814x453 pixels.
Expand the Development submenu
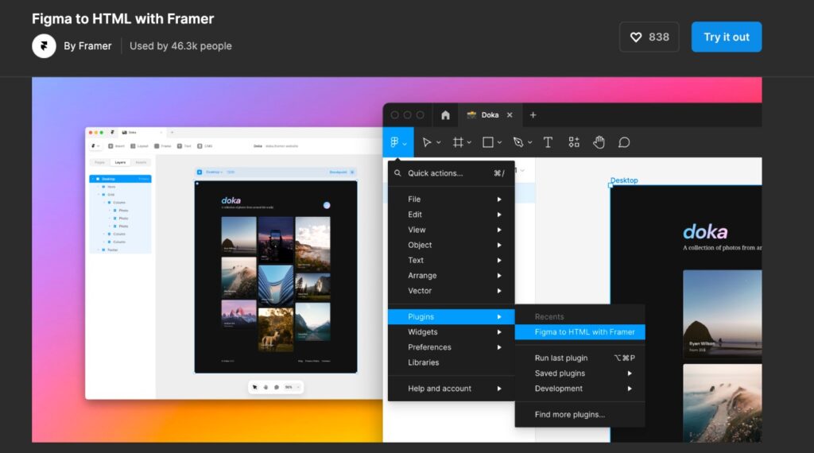click(579, 389)
